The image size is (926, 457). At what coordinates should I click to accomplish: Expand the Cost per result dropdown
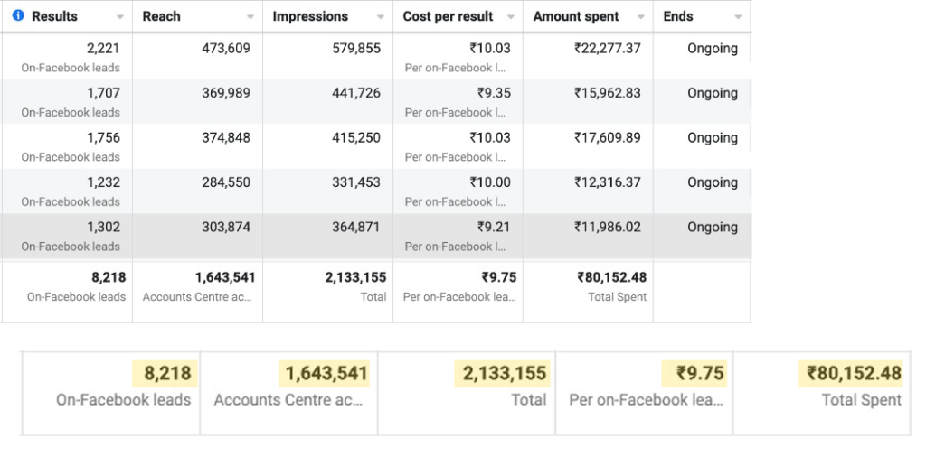coord(511,17)
